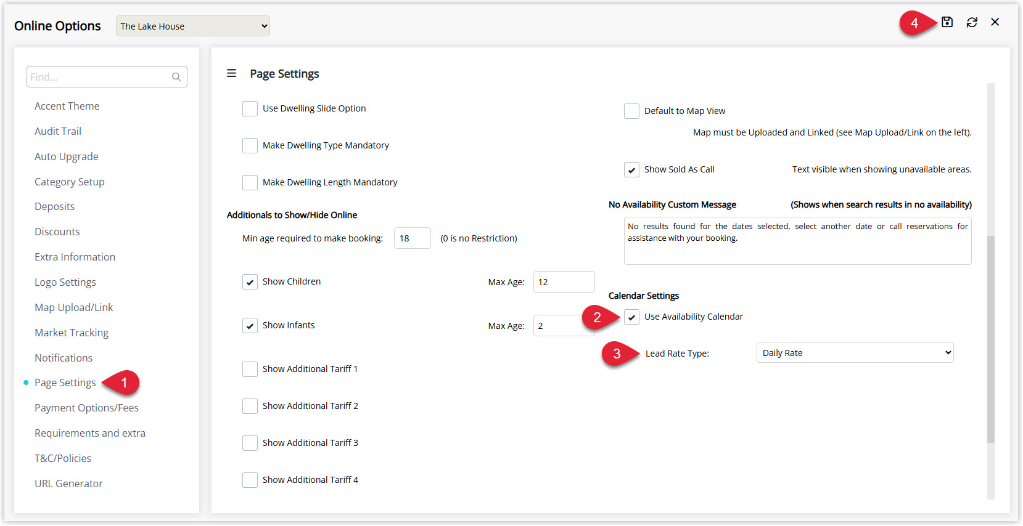Open the Lead Rate Type dropdown
This screenshot has width=1023, height=526.
[855, 353]
